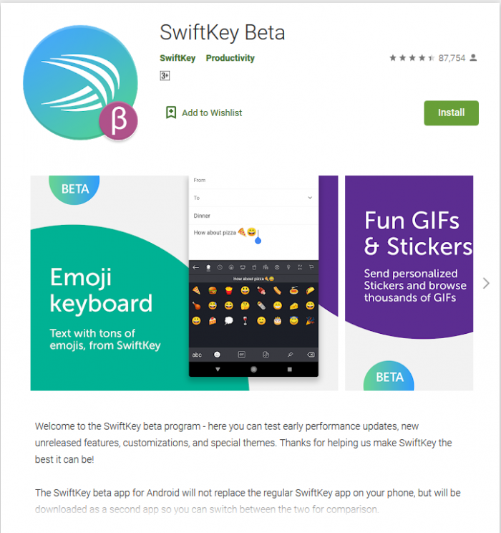This screenshot has width=501, height=533.
Task: Install the SwiftKey Beta app
Action: [x=451, y=113]
